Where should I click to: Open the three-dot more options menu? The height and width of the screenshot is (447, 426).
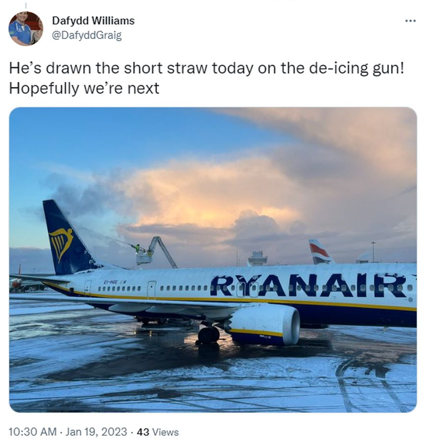(x=411, y=21)
